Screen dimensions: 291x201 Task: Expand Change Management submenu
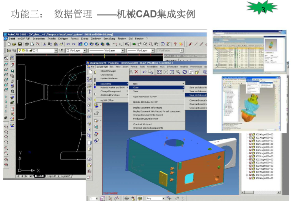[x=112, y=91]
